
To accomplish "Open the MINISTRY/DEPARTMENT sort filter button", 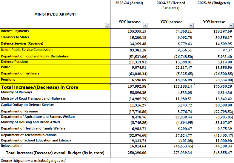I will point(107,26).
